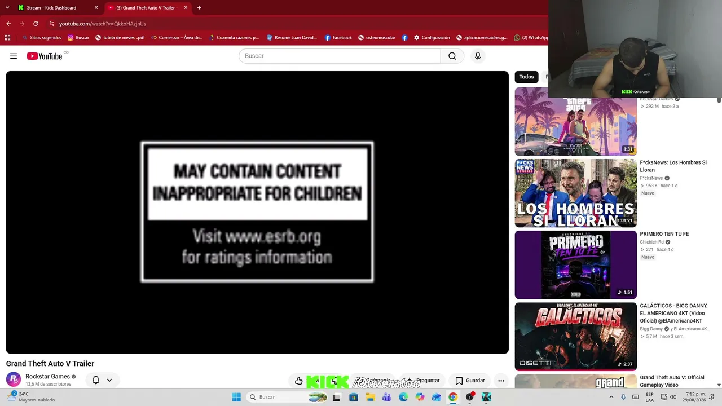Open the three-dot more actions menu

tap(501, 381)
